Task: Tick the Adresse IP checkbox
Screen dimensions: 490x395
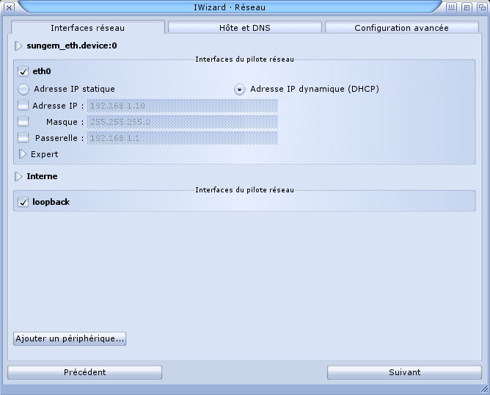Action: pyautogui.click(x=23, y=105)
